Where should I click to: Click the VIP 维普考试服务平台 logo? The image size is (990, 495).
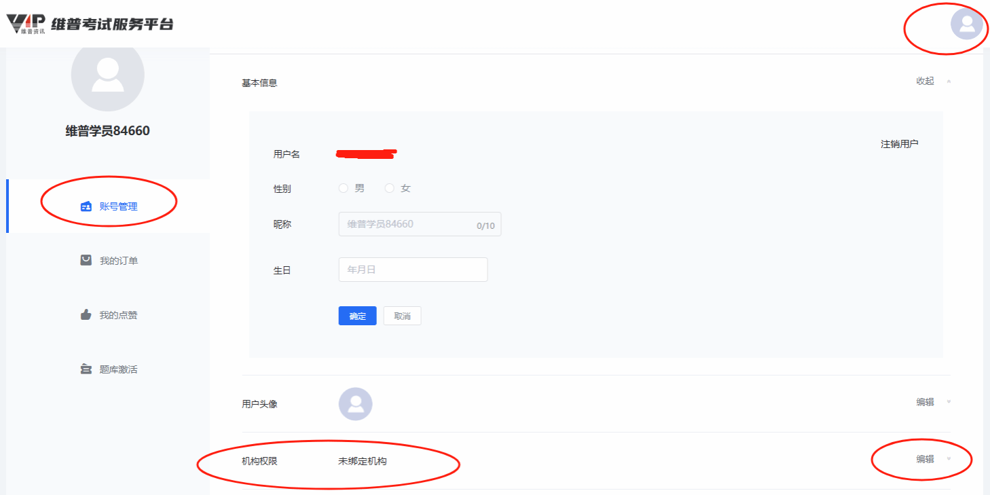pos(90,24)
